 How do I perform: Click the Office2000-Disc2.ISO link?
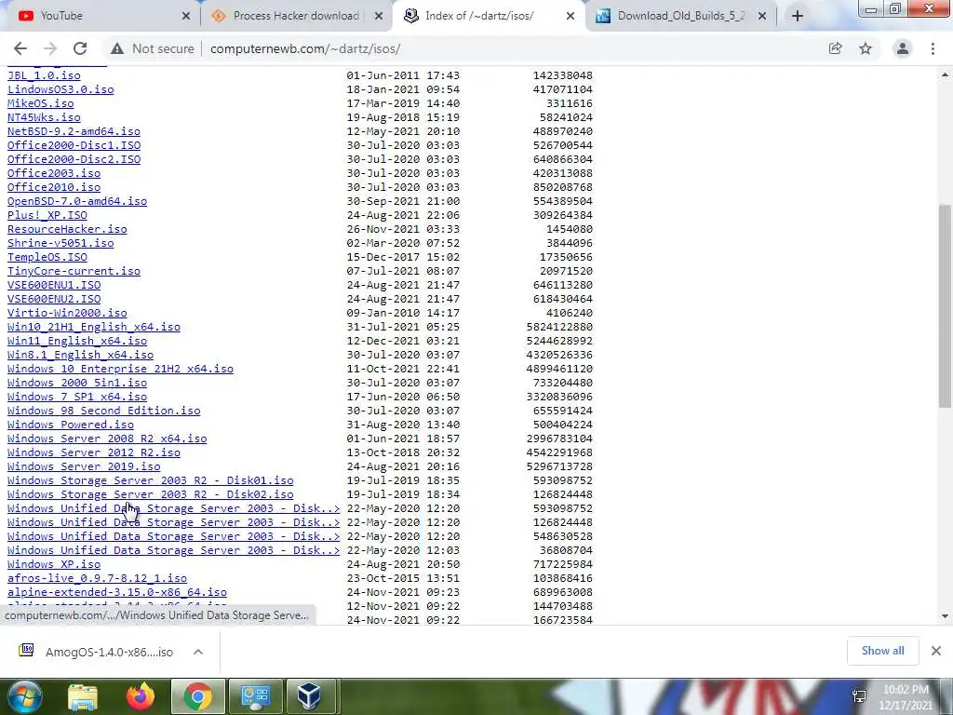(74, 159)
